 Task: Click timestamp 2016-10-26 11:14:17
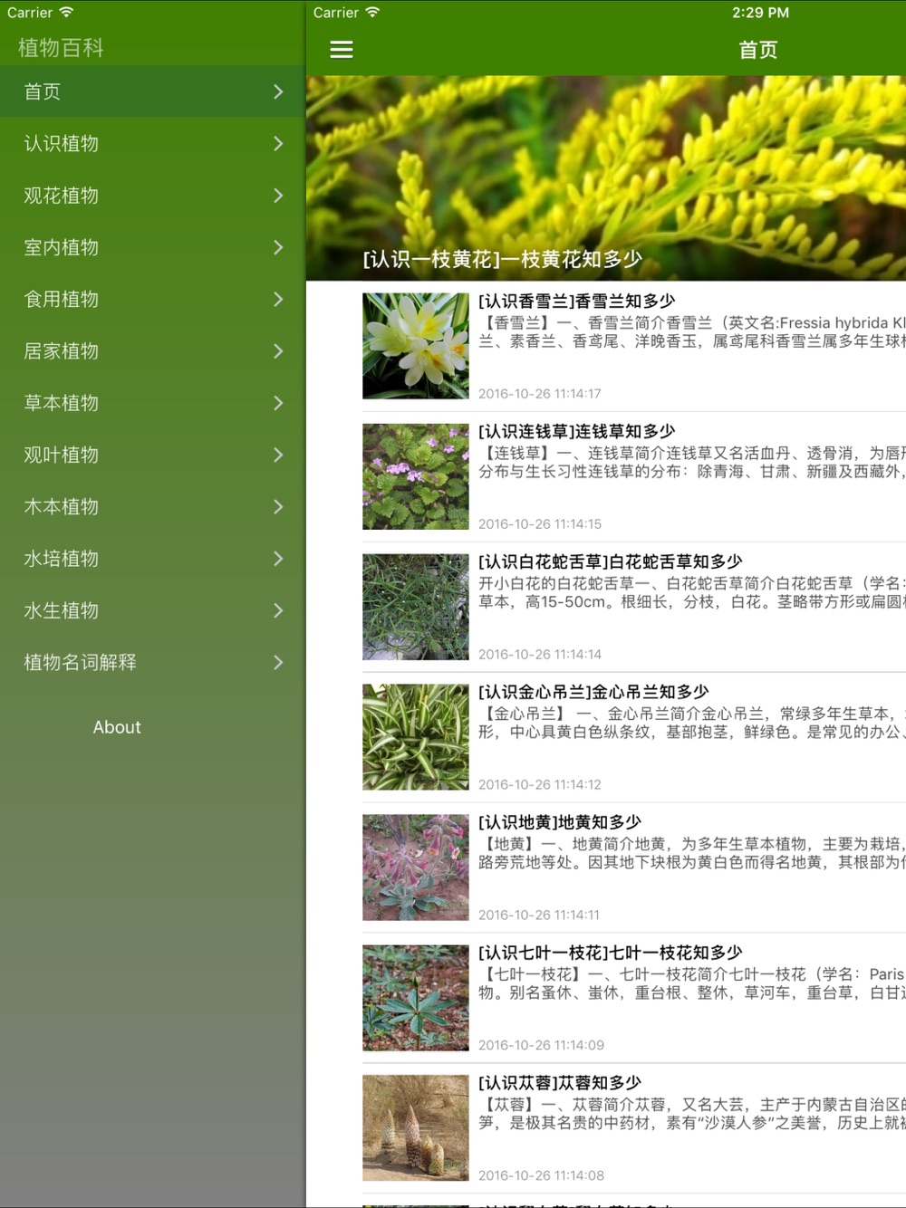tap(540, 394)
